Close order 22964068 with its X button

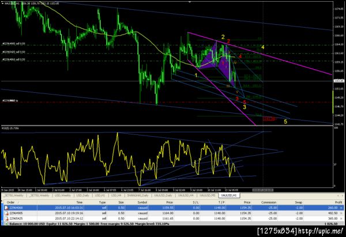[341, 208]
